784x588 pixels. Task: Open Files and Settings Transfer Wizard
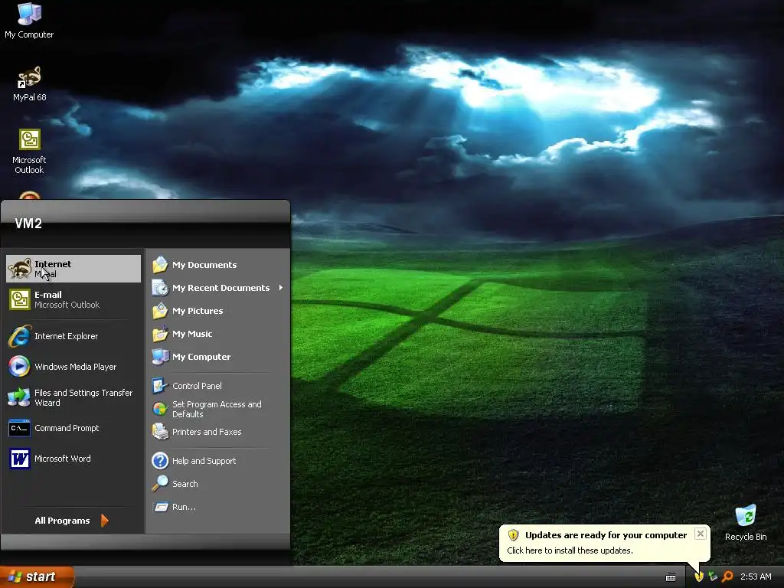click(x=73, y=397)
